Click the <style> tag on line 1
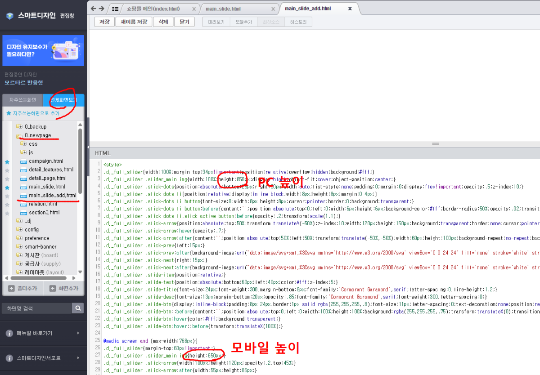The image size is (540, 375). tap(112, 165)
